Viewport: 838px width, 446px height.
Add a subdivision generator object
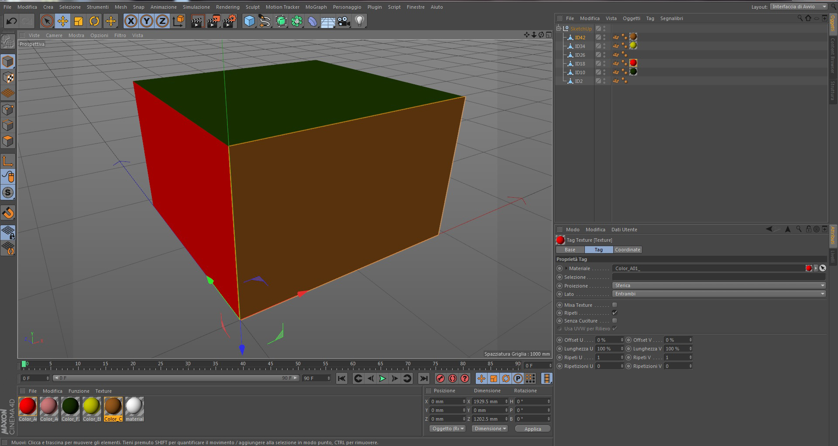tap(281, 21)
